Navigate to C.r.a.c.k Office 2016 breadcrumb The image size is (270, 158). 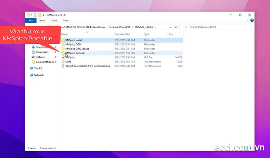121,27
